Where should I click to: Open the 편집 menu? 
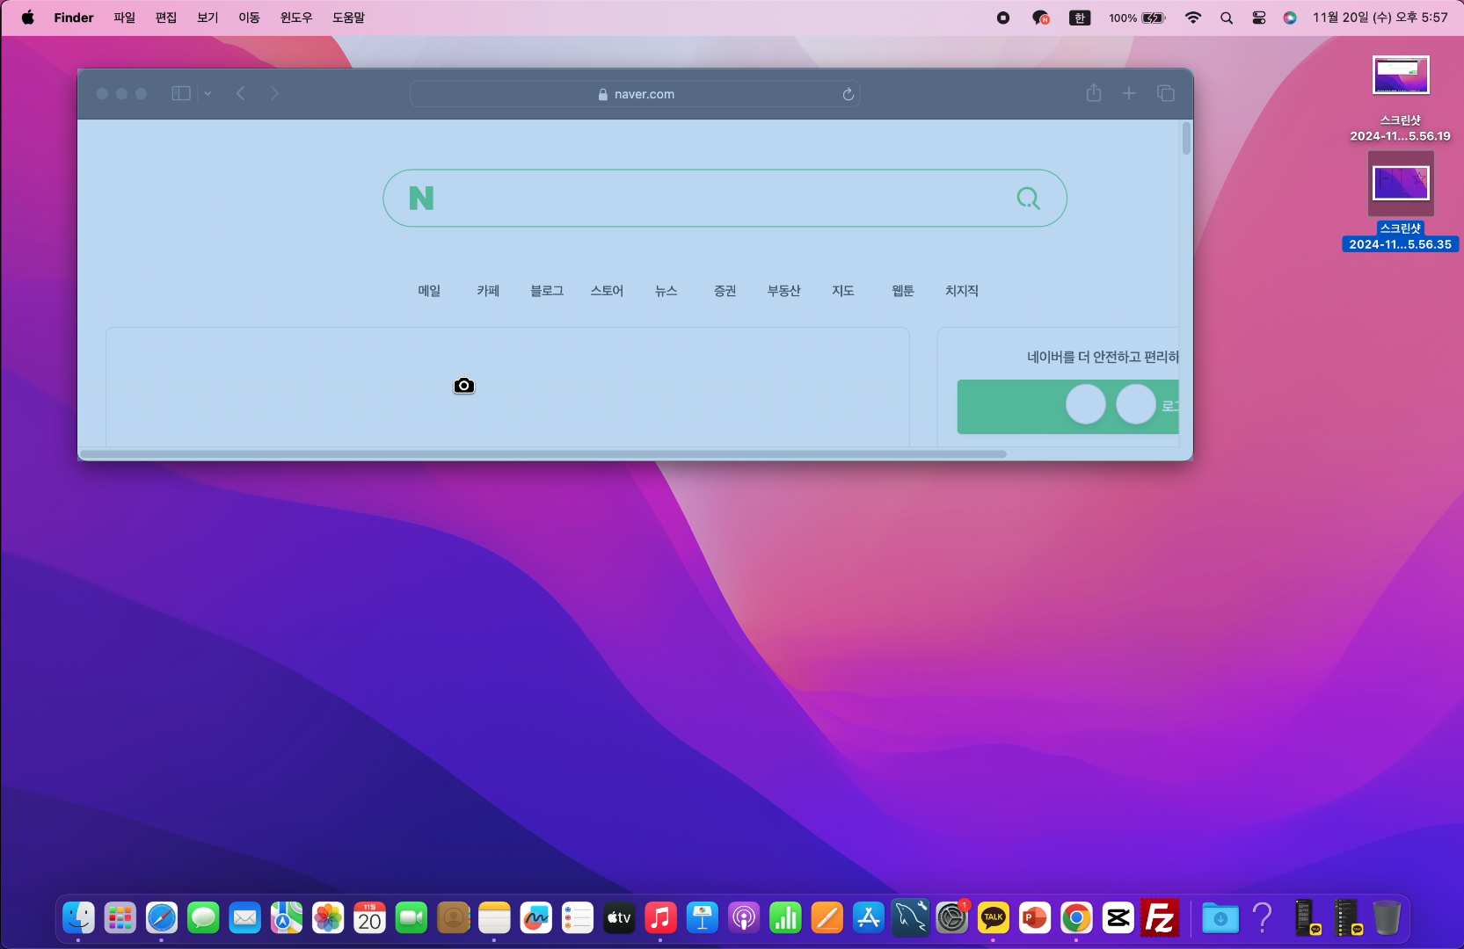[166, 18]
